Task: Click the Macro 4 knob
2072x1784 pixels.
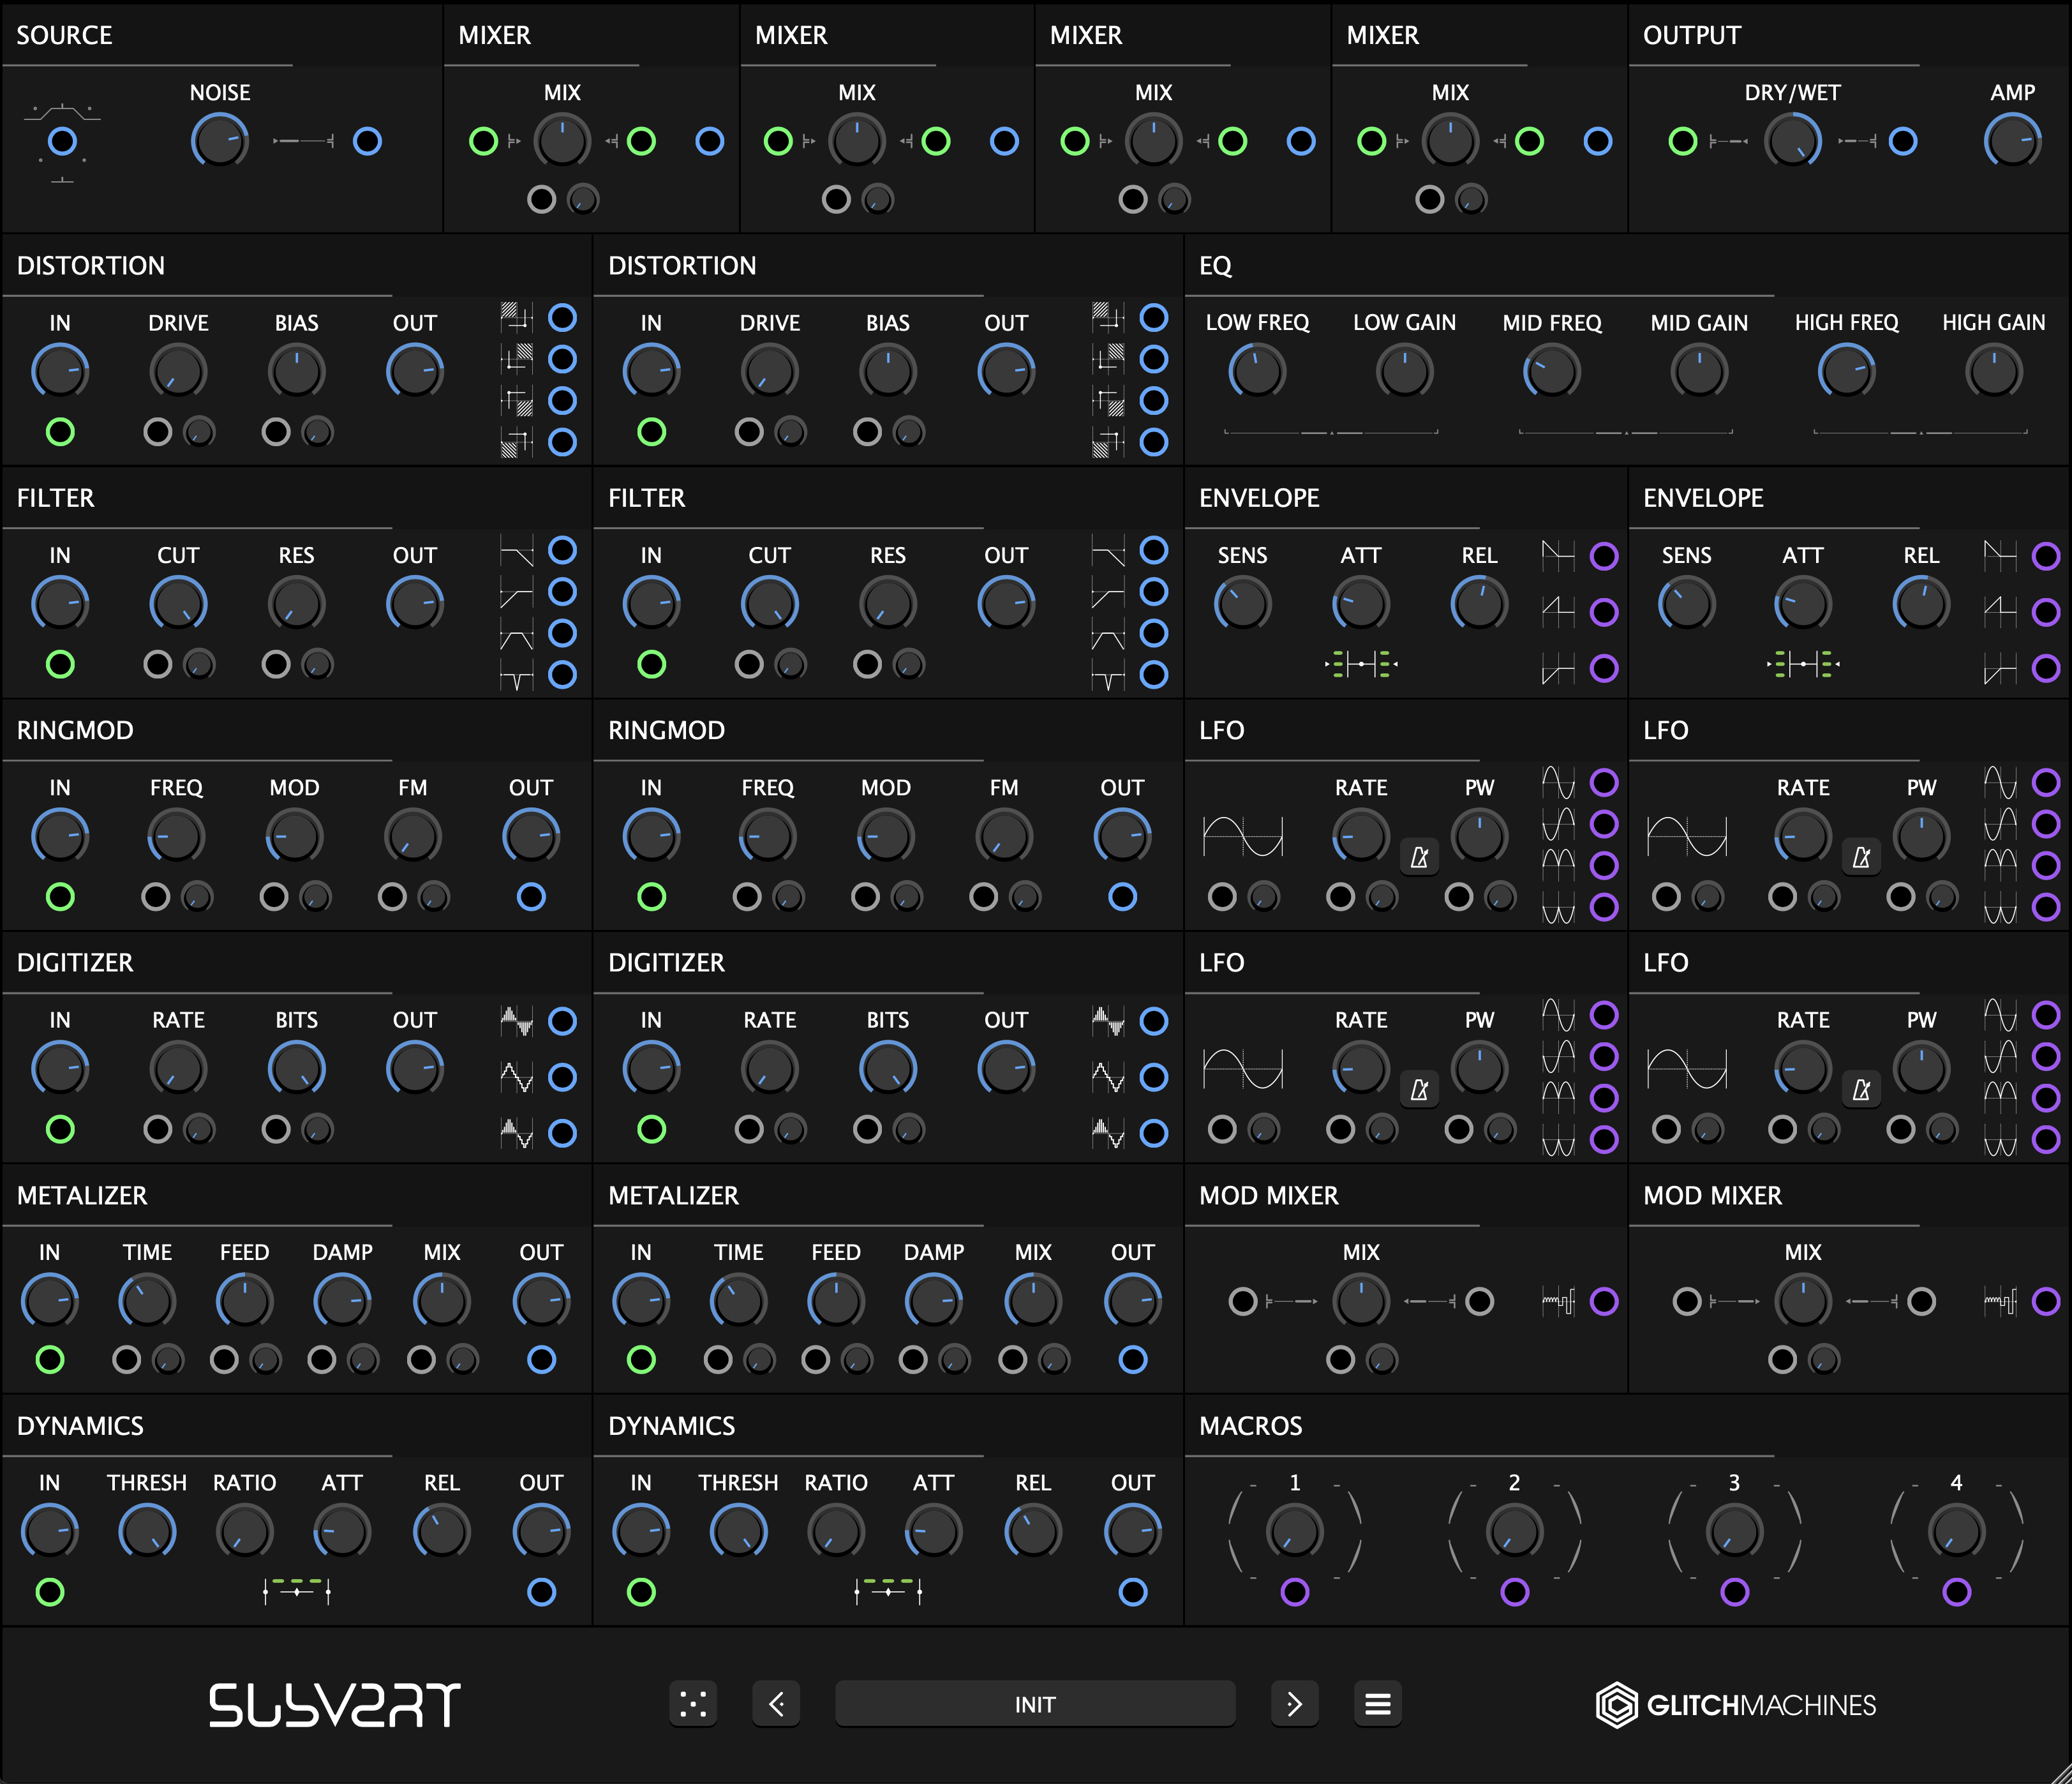Action: [1957, 1532]
